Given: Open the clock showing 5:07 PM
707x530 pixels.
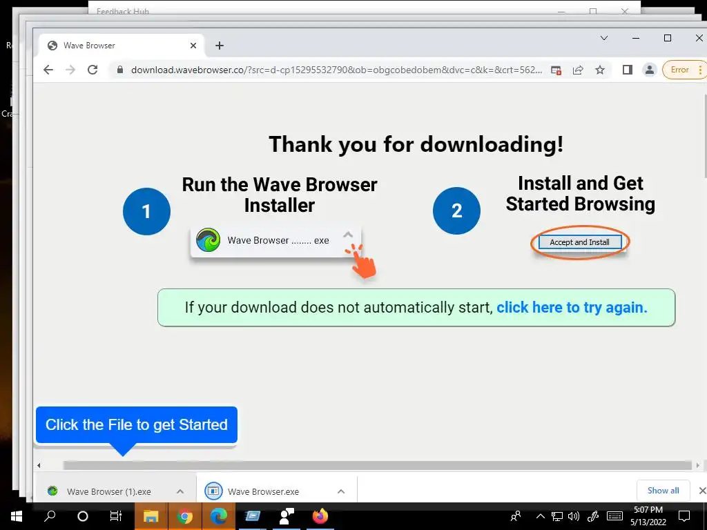Looking at the screenshot, I should (x=648, y=516).
